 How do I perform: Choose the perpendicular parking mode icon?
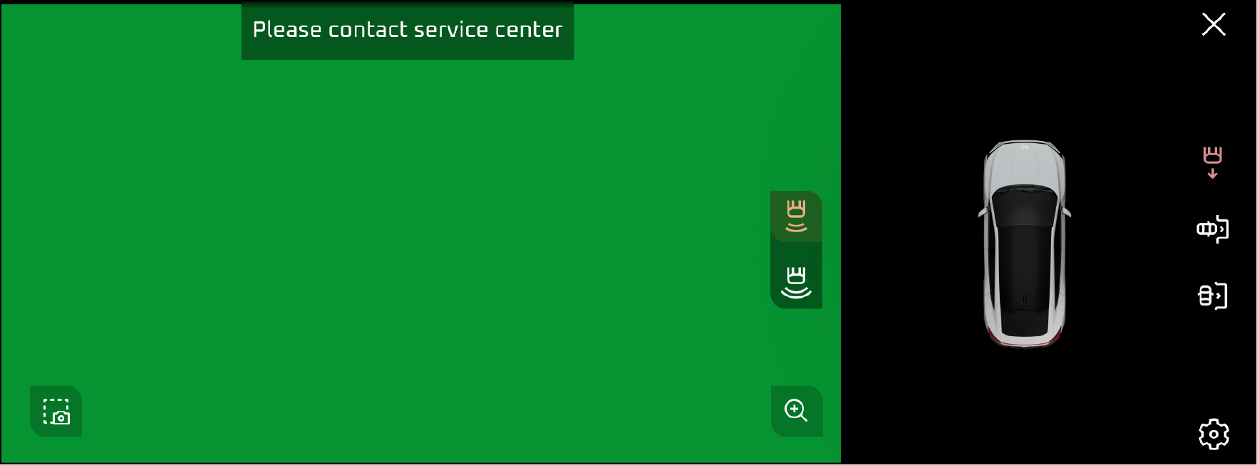(1212, 296)
